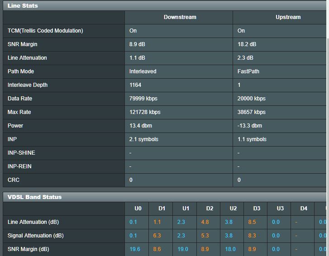The image size is (329, 256).
Task: Click downstream data rate 79999 kbps
Action: 143,99
